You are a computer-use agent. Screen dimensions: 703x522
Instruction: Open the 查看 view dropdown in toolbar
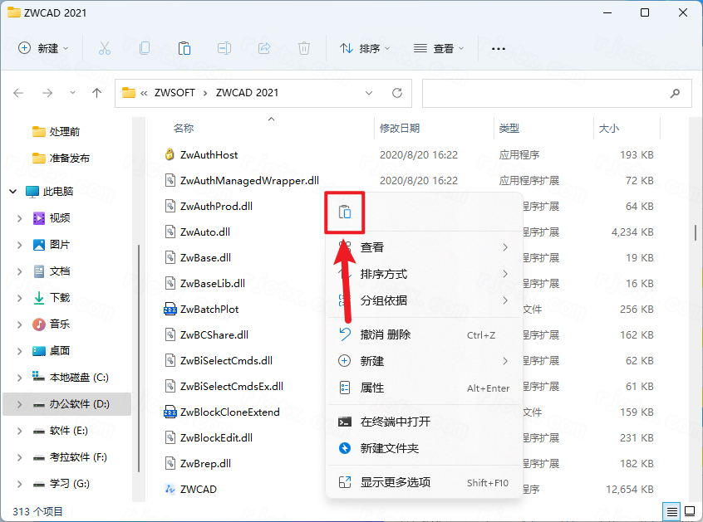click(x=439, y=48)
